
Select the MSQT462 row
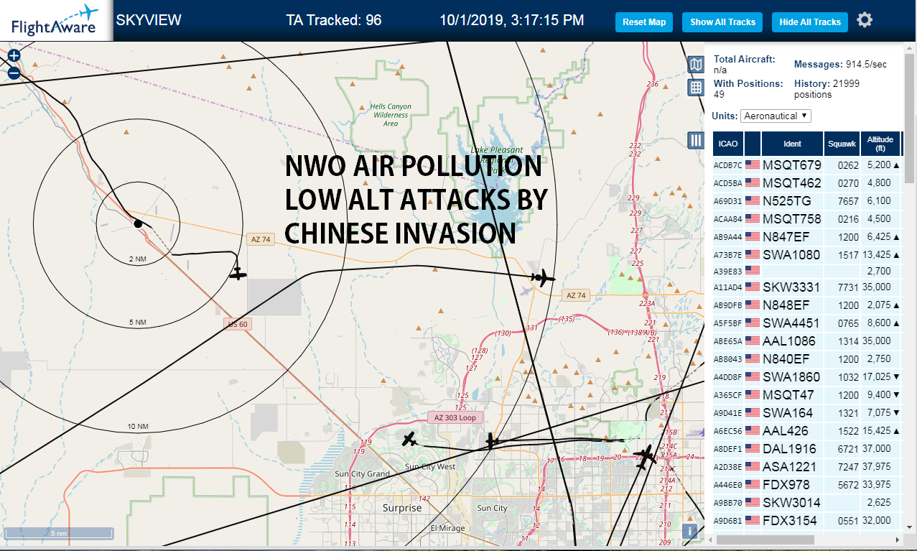click(x=806, y=182)
